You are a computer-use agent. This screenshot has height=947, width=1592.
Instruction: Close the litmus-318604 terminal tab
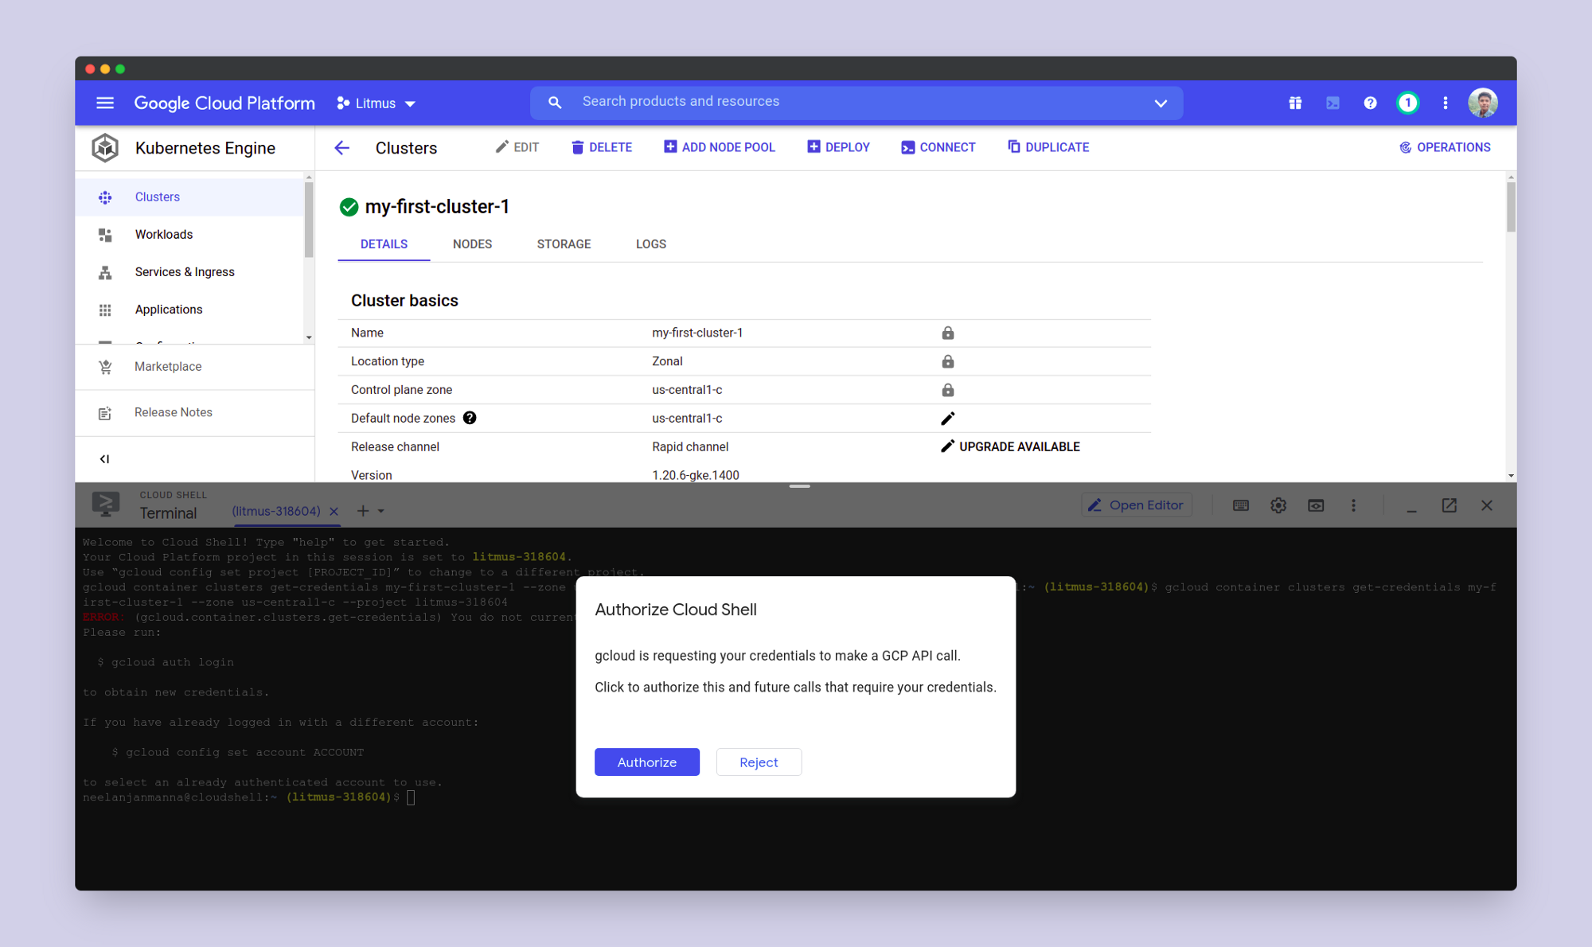click(334, 512)
